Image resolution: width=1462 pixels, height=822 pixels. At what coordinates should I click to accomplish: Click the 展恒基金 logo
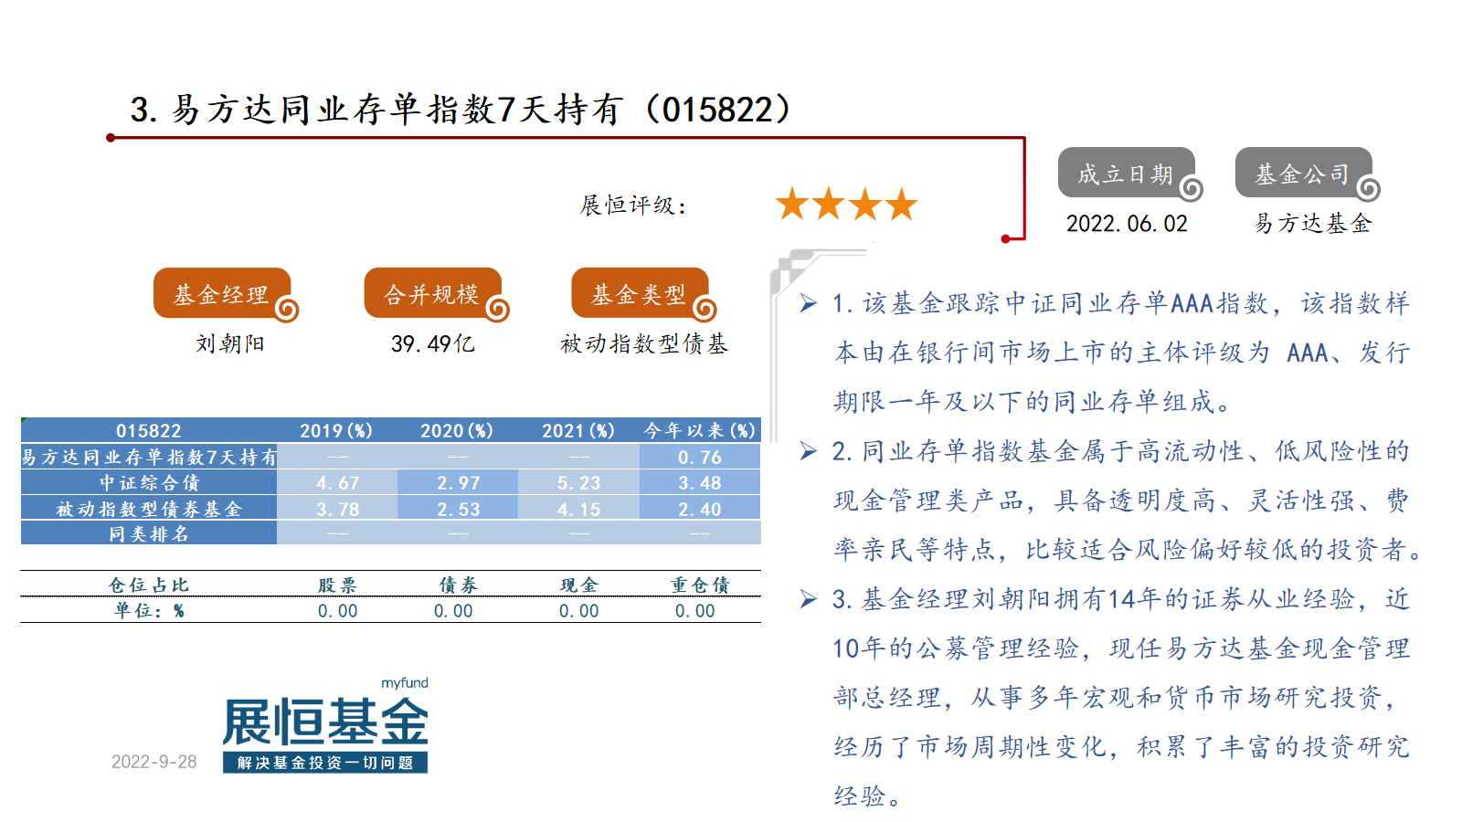[x=325, y=724]
